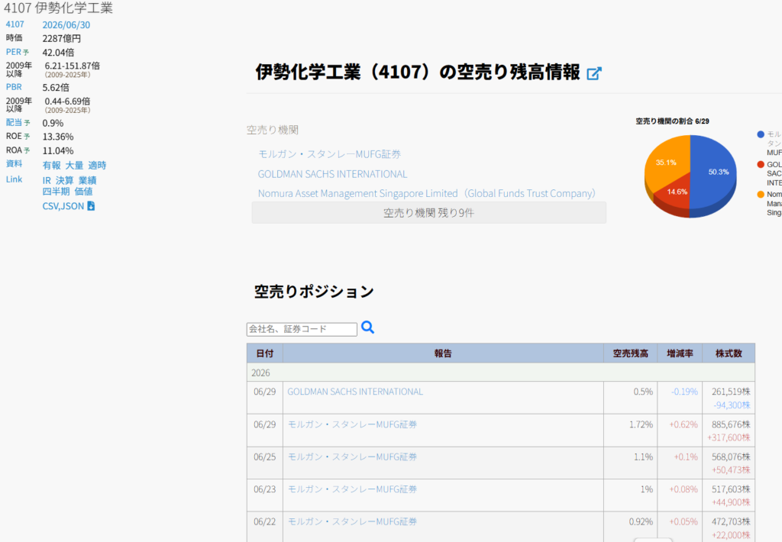Expand the remaining 9 short sellers button

[429, 213]
